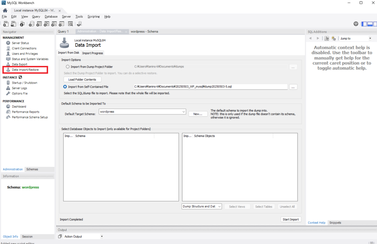Toggle the left sidebar panel visibility
Image resolution: width=377 pixels, height=244 pixels.
[364, 24]
